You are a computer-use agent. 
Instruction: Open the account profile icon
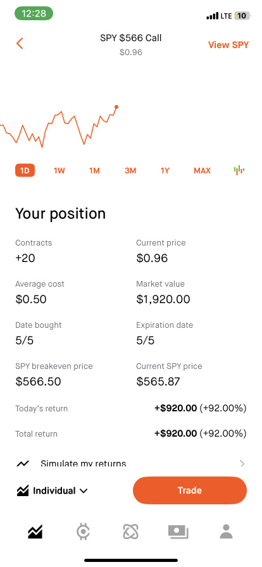[226, 532]
